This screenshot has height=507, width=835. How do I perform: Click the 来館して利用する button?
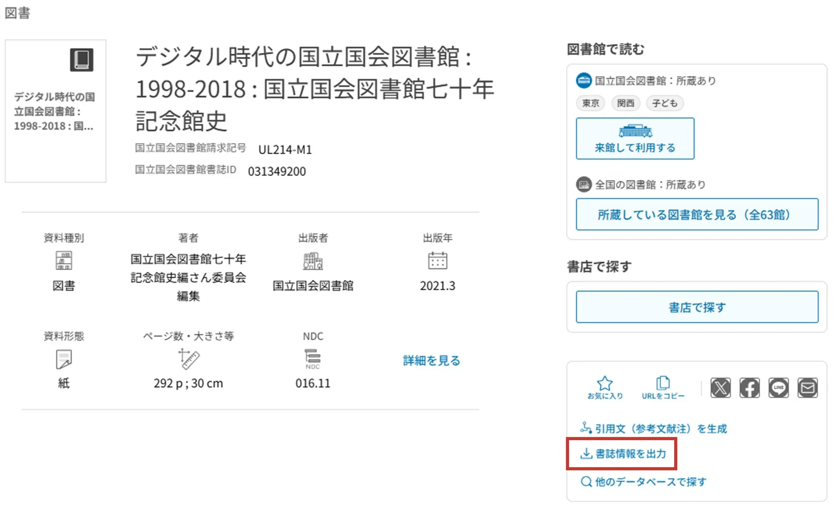pos(635,138)
